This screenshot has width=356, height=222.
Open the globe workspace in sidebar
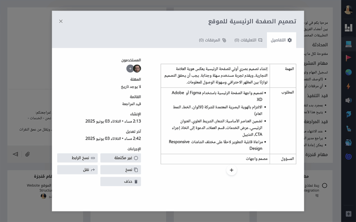point(348,72)
